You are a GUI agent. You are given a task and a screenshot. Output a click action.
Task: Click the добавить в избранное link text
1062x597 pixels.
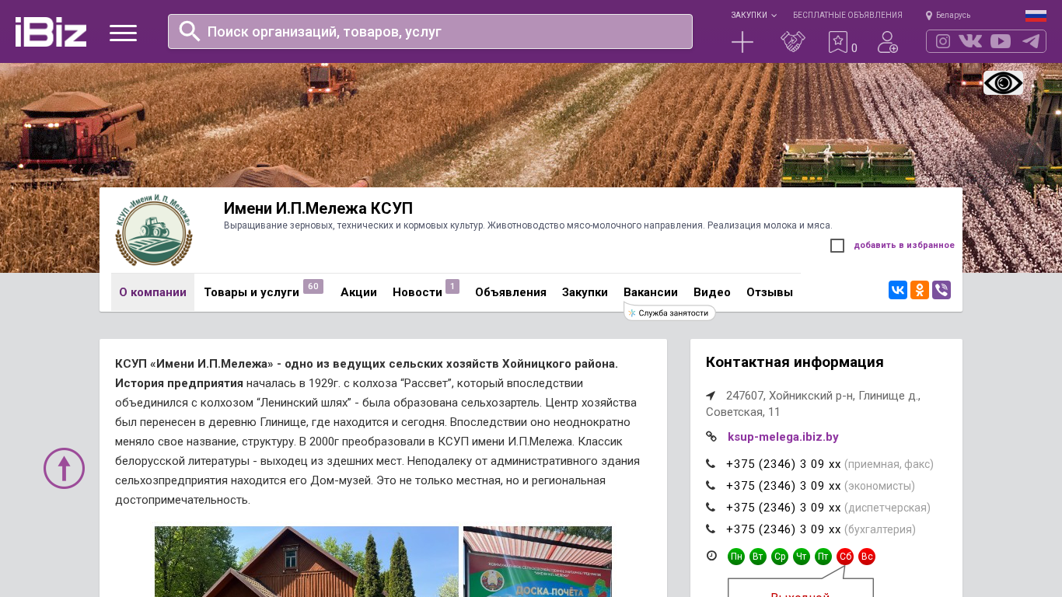click(904, 246)
